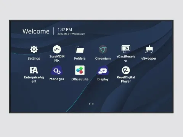This screenshot has width=183, height=137.
Task: Launch Manager gears icon
Action: 57,70
